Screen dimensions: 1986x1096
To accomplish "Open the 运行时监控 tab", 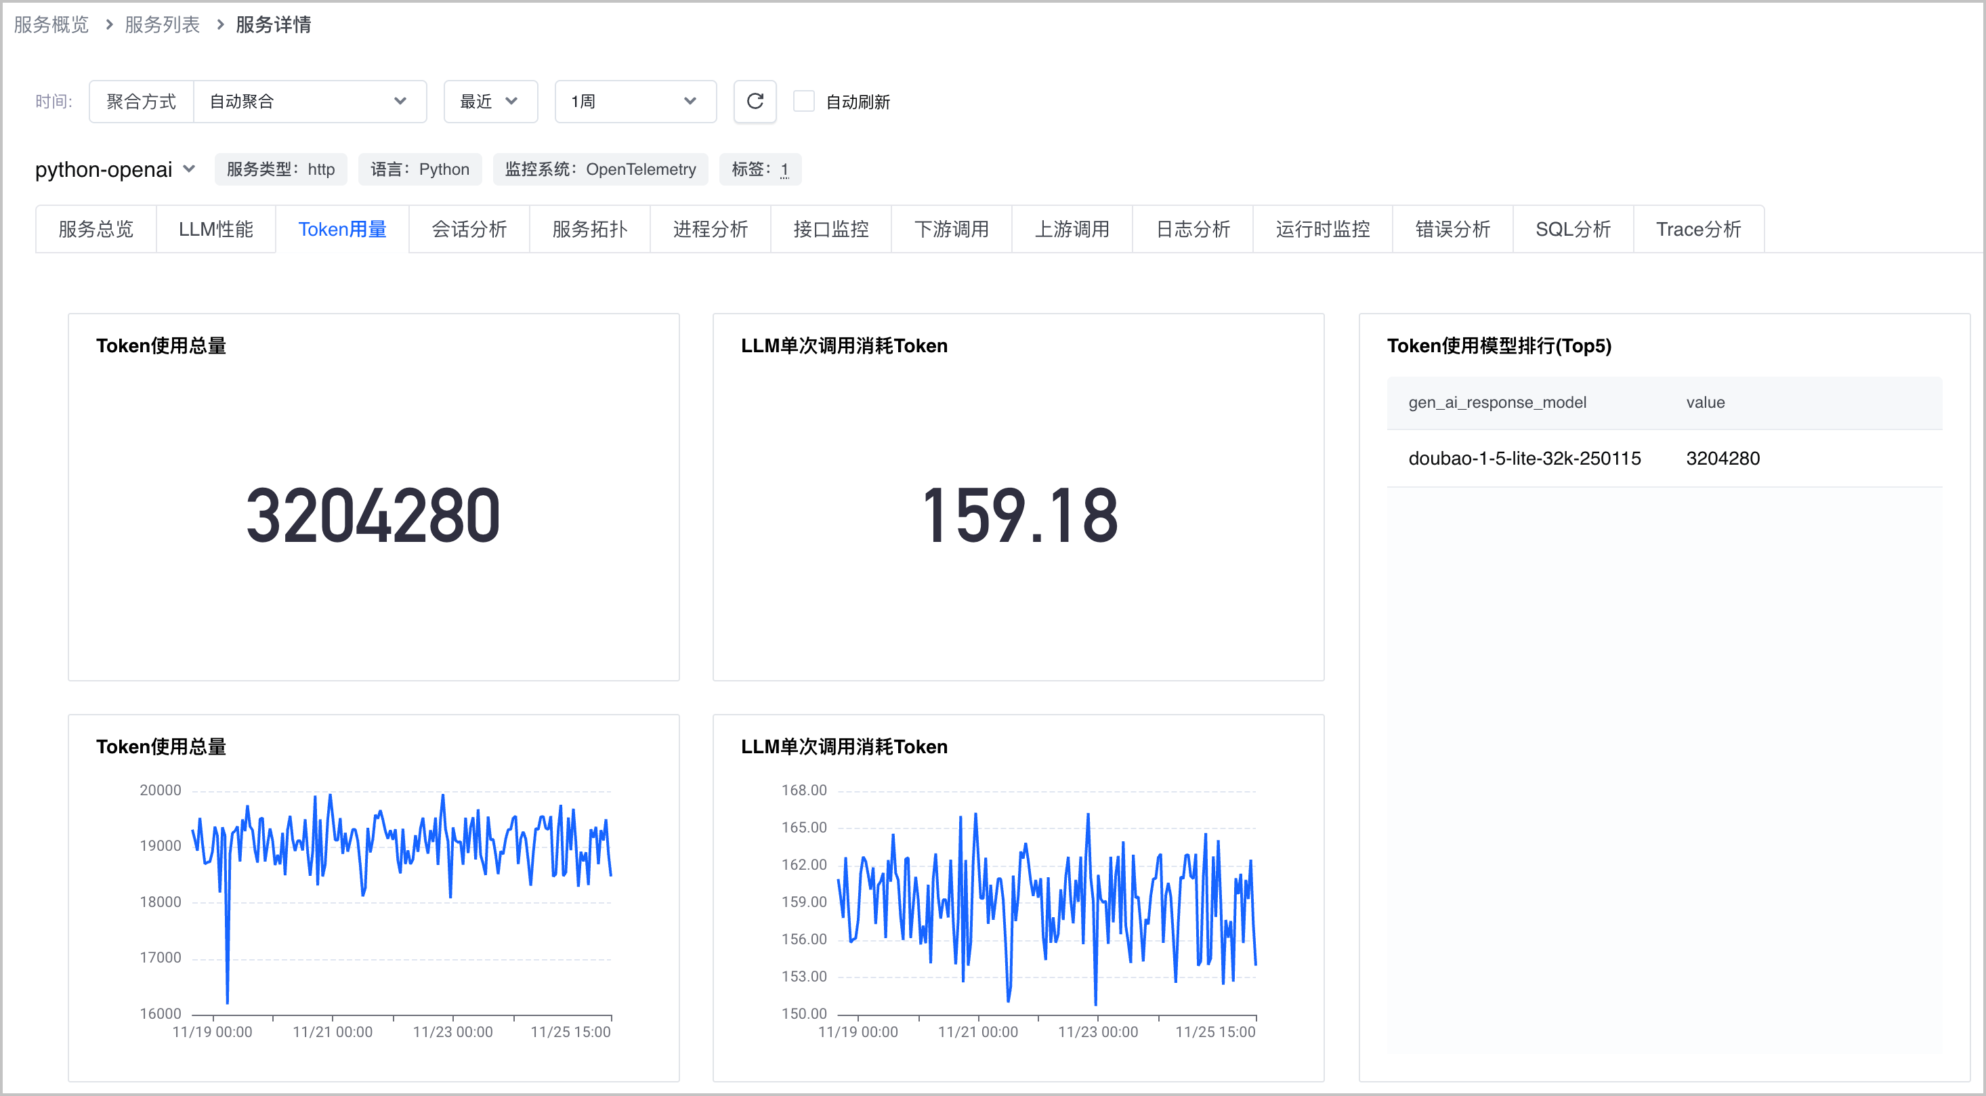I will 1322,229.
